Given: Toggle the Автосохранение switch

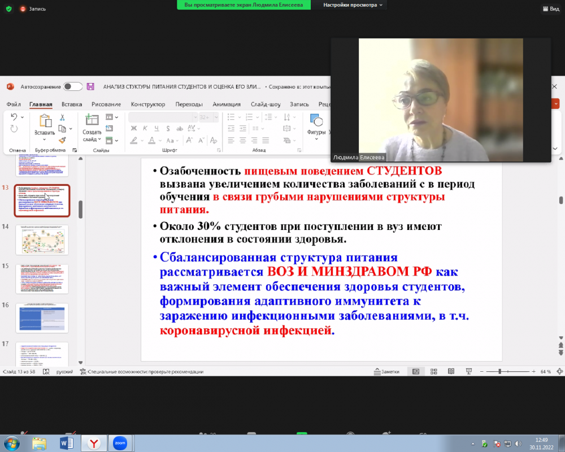Looking at the screenshot, I should click(x=72, y=86).
